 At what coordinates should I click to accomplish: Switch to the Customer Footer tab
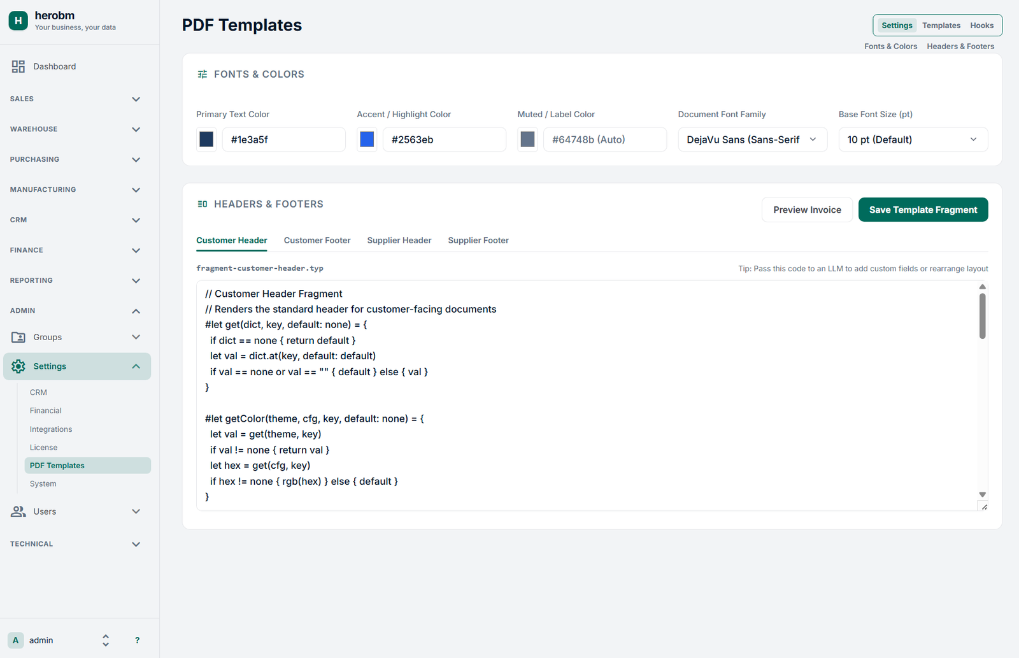(317, 240)
